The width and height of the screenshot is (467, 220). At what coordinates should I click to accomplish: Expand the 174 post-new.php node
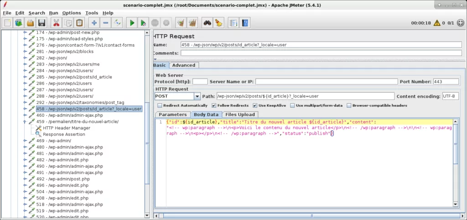pos(26,32)
